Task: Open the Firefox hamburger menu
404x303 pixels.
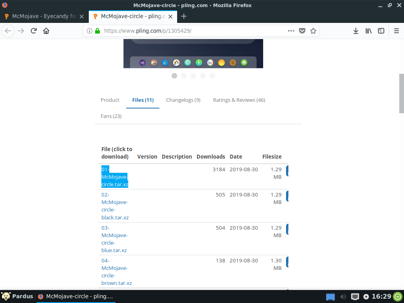Action: pos(397,31)
